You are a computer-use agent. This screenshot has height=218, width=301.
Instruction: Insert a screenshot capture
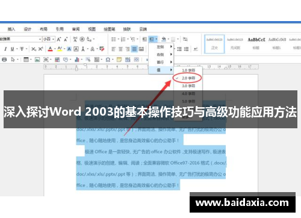(x=46, y=60)
